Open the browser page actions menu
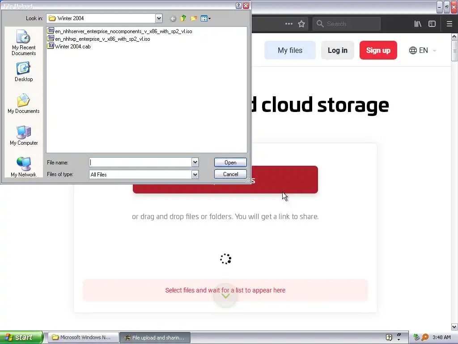The image size is (458, 344). coord(289,24)
